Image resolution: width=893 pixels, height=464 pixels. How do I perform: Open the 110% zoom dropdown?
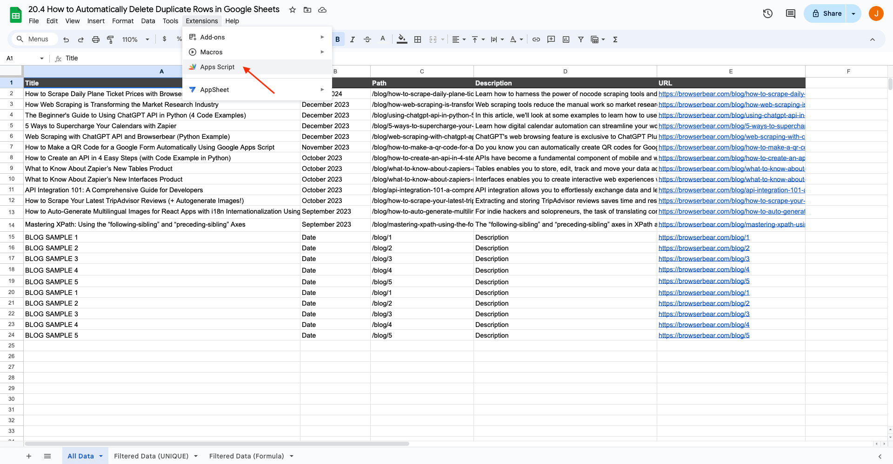click(135, 39)
